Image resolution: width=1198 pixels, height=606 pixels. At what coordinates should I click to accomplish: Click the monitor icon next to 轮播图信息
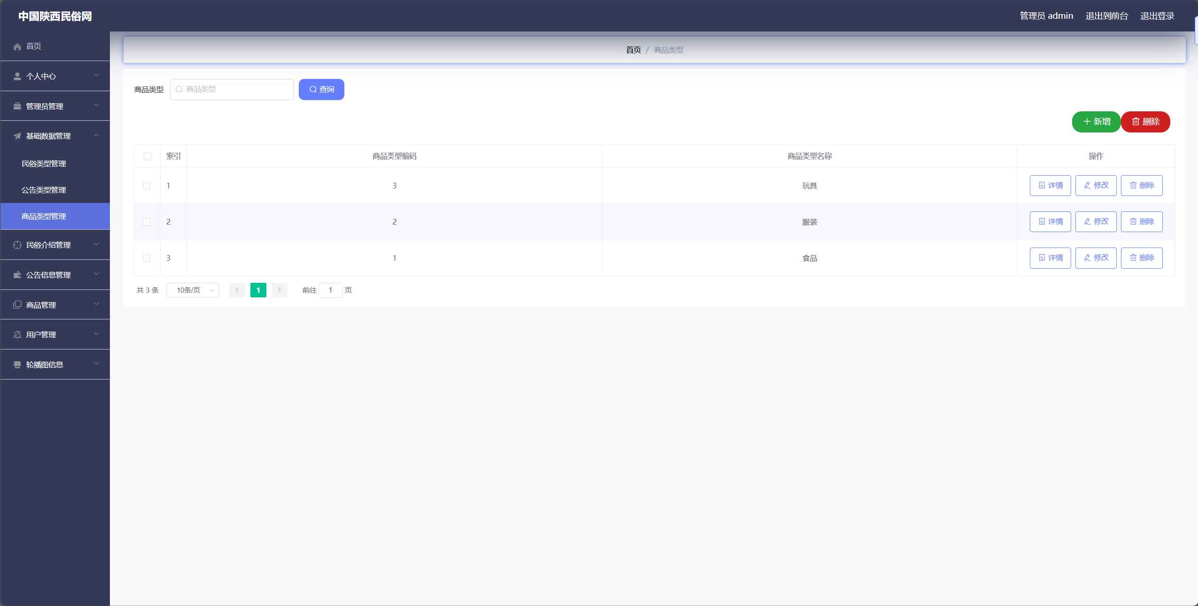coord(17,365)
